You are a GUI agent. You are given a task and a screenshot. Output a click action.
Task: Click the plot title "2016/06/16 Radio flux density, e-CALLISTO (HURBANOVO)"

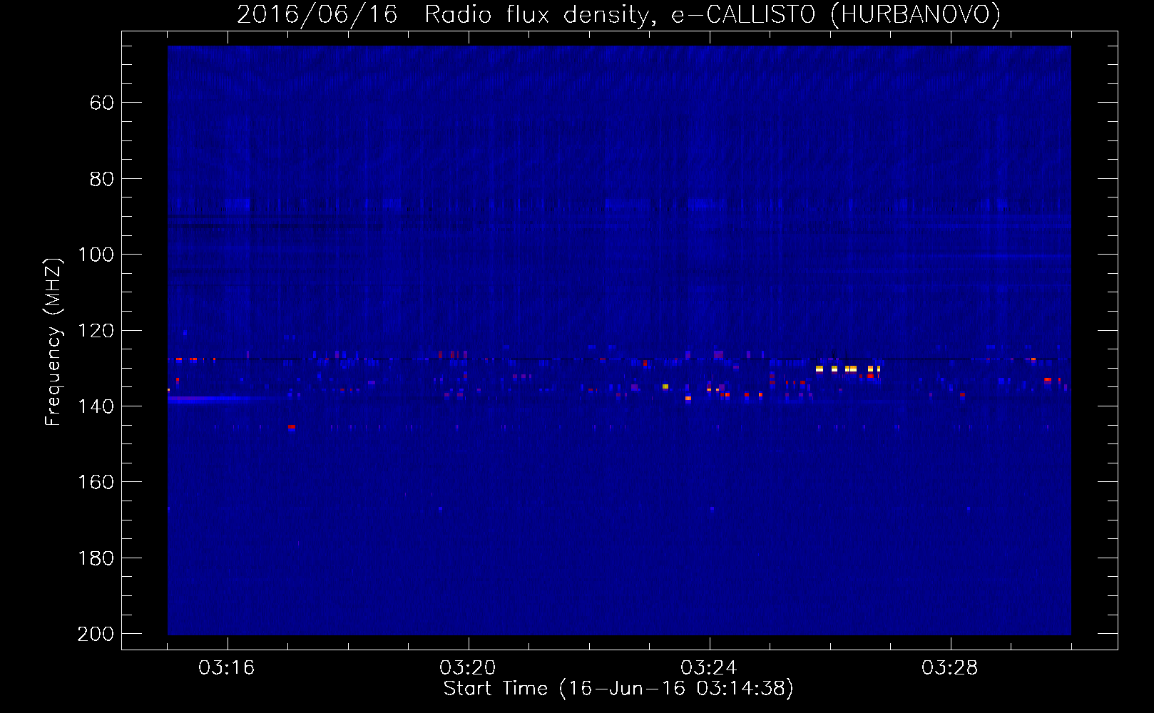point(618,14)
